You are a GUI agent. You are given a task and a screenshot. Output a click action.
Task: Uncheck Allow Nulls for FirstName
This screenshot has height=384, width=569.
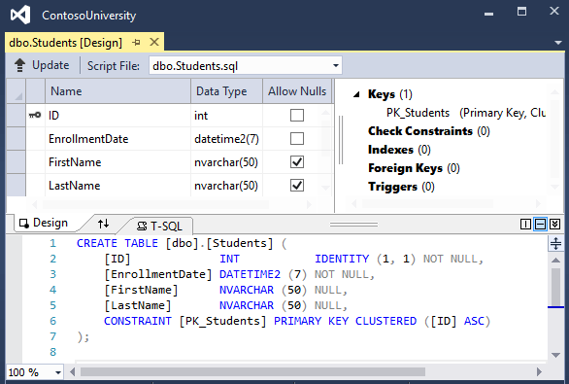297,162
